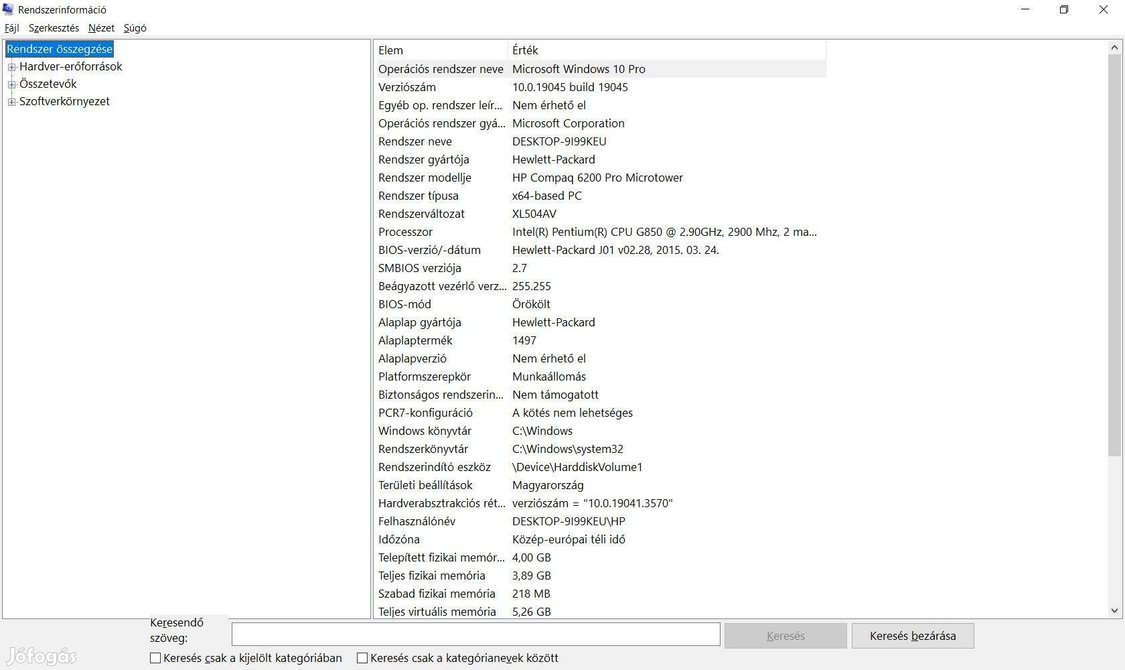Open the Fájl menu
The image size is (1125, 670).
pos(12,28)
